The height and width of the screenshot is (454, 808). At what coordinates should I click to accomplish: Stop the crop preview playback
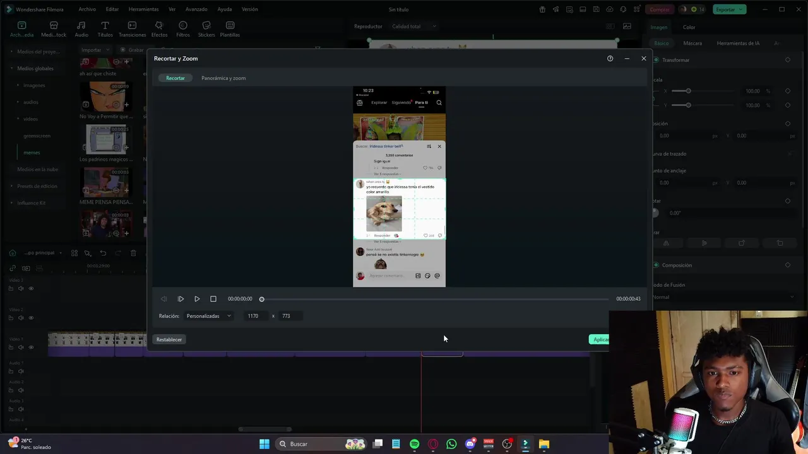tap(213, 299)
